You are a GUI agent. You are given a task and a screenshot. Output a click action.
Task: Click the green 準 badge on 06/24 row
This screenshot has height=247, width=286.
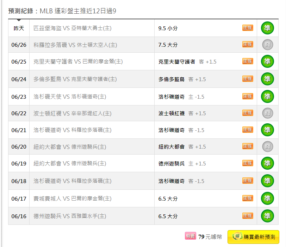[267, 79]
